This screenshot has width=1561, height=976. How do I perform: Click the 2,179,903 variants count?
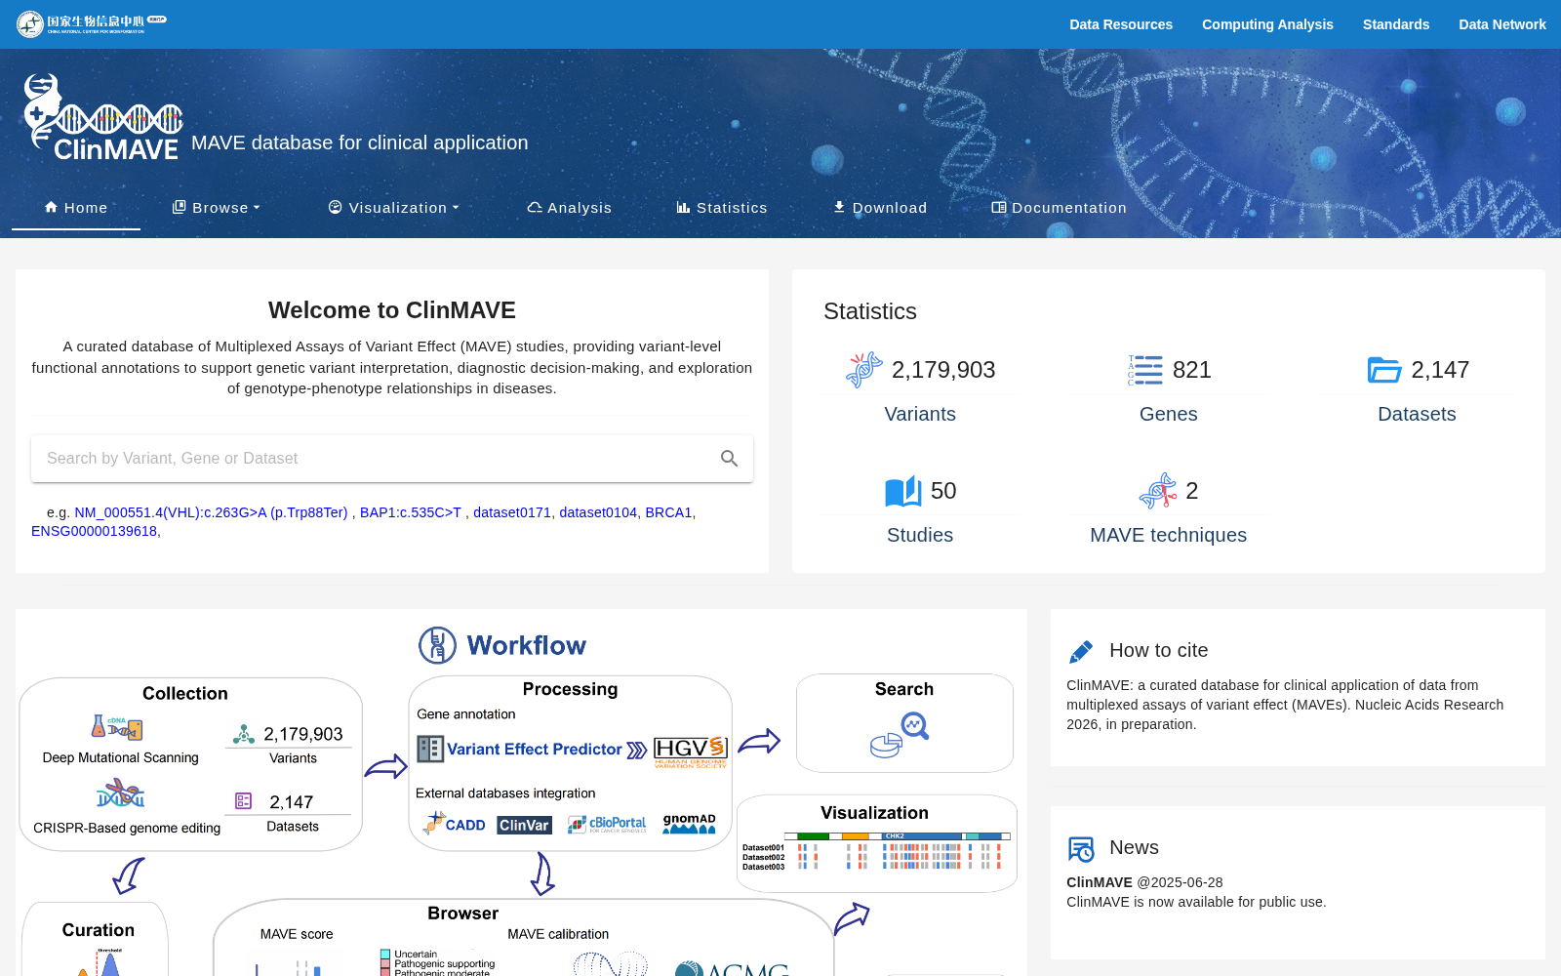tap(943, 370)
